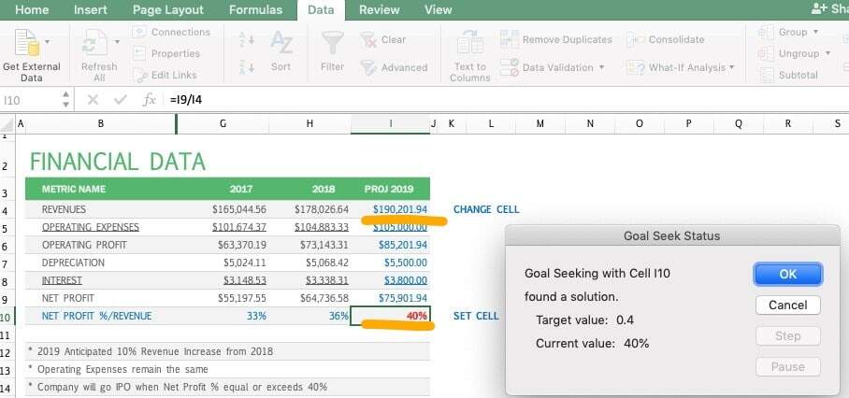Open Advanced filter options
Viewport: 849px width, 398px height.
pos(395,67)
